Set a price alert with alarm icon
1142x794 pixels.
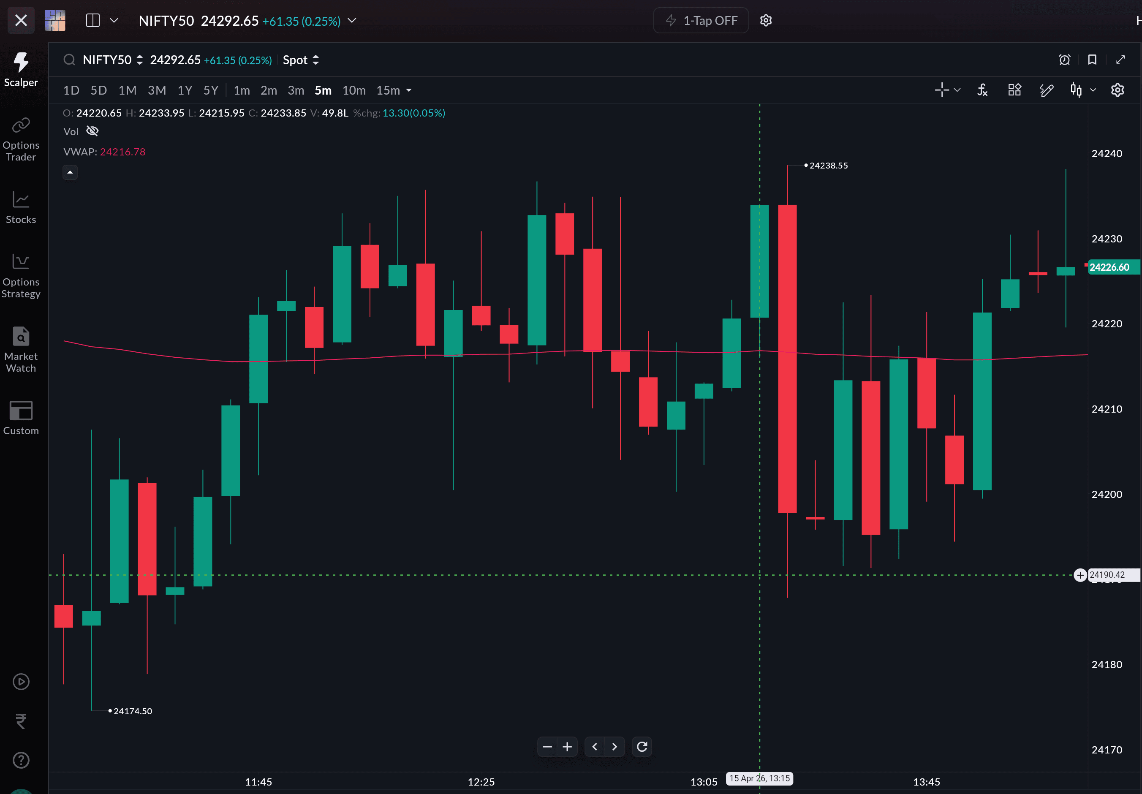(x=1064, y=60)
